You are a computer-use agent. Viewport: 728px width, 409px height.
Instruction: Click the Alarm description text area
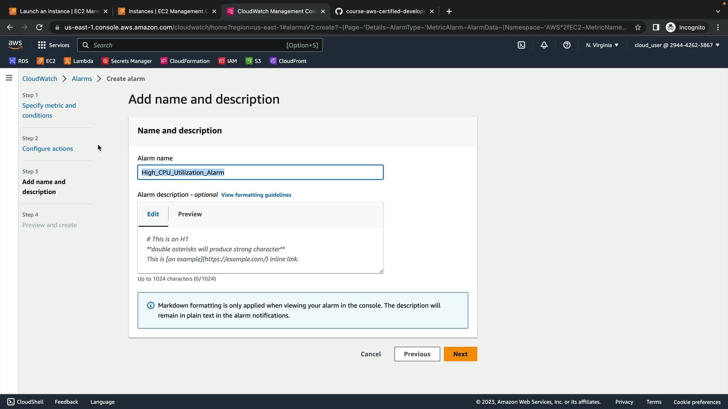pos(260,249)
